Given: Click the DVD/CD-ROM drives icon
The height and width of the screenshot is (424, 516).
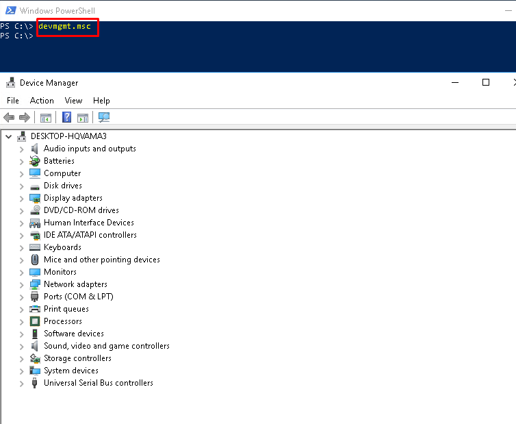Looking at the screenshot, I should click(34, 210).
